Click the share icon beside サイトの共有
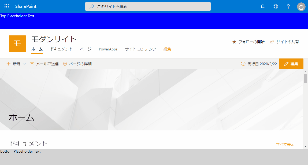 pyautogui.click(x=272, y=42)
